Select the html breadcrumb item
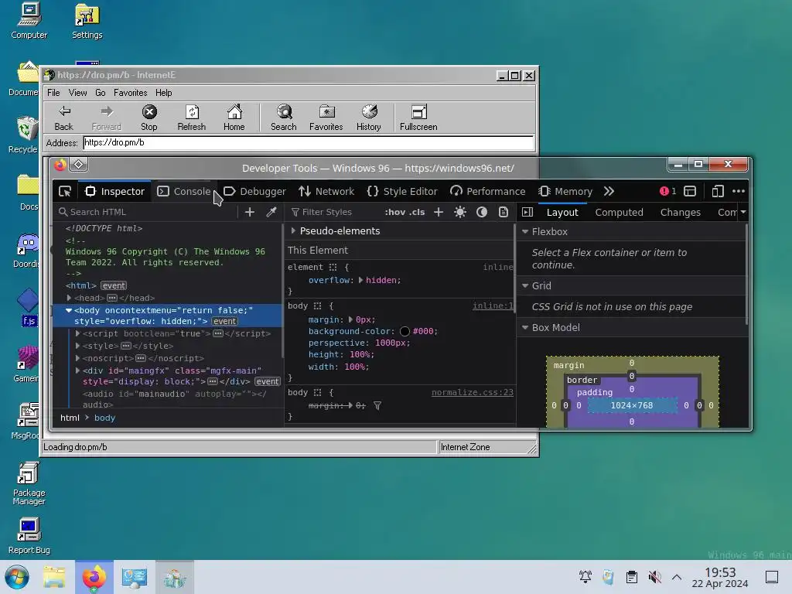Screen dimensions: 792x594 point(70,418)
